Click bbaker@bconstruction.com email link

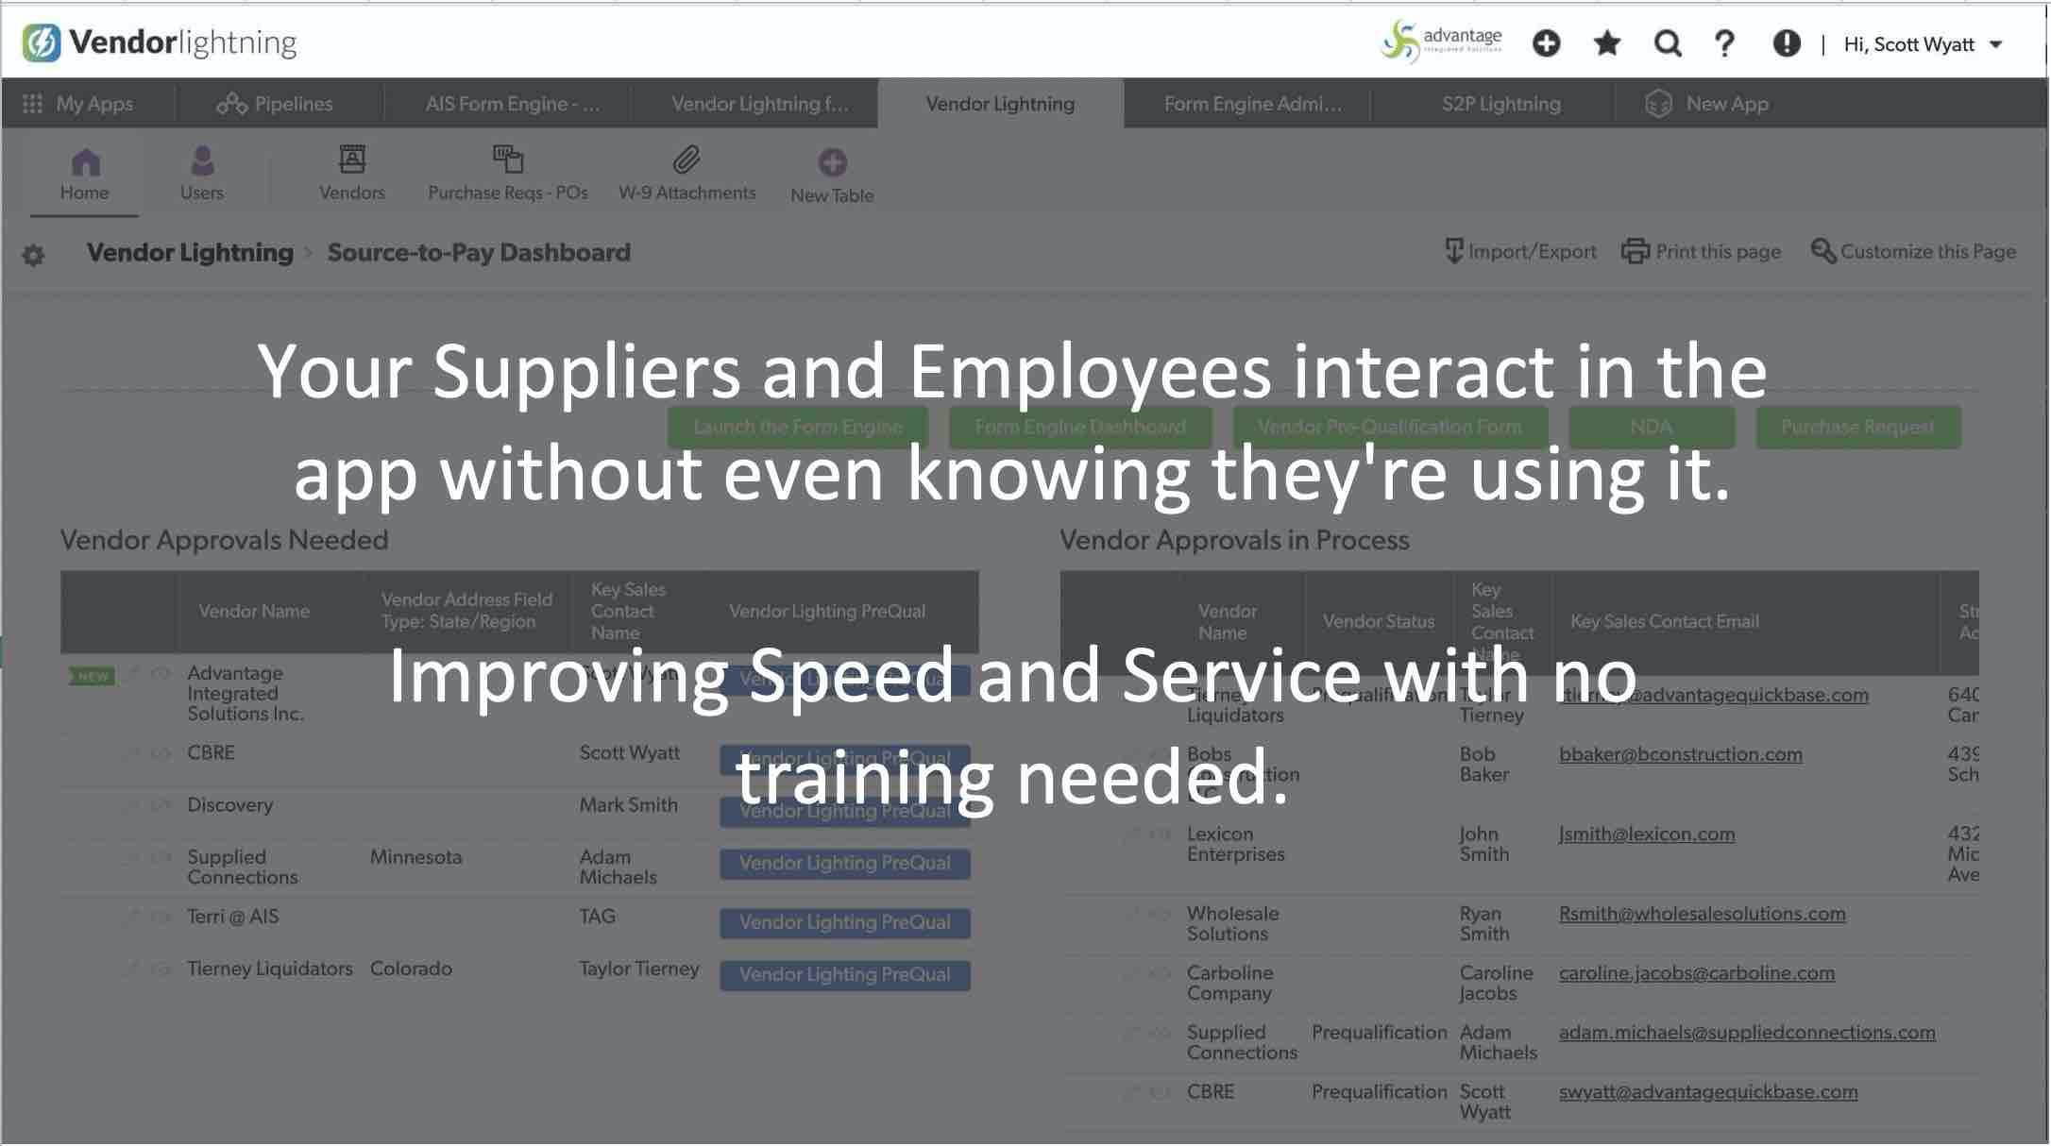coord(1681,755)
